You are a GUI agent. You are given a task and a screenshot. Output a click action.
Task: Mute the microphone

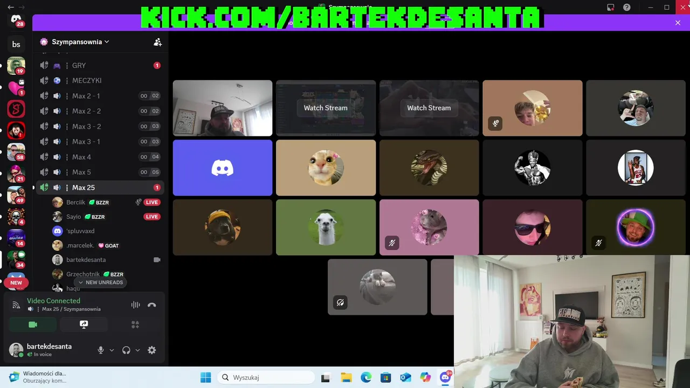tap(101, 350)
